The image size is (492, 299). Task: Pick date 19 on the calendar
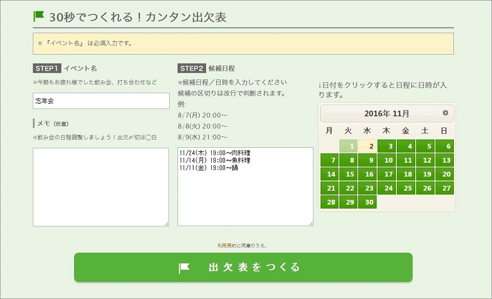425,174
